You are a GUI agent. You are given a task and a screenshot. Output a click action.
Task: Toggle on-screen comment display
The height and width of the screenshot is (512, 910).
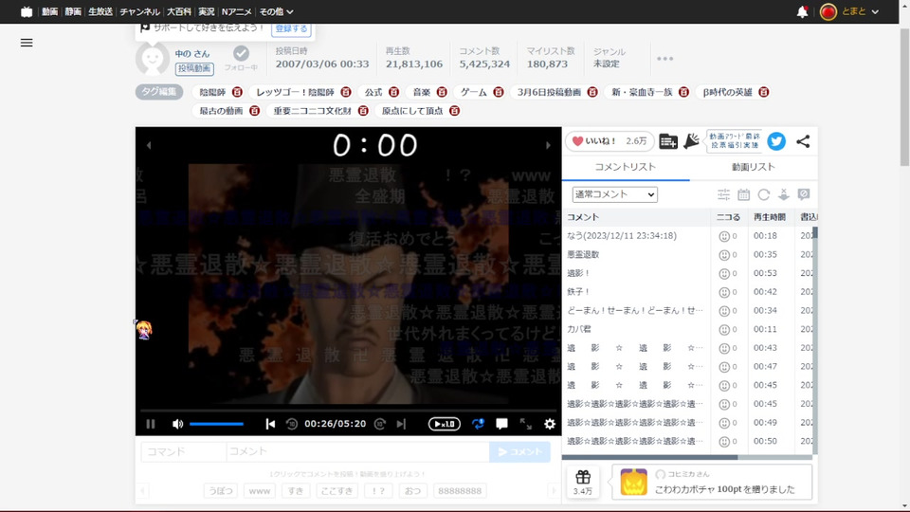[x=502, y=425]
